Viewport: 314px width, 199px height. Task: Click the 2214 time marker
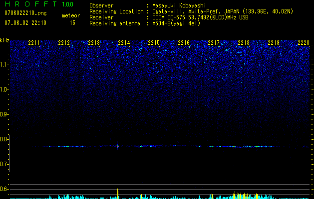[x=124, y=43]
